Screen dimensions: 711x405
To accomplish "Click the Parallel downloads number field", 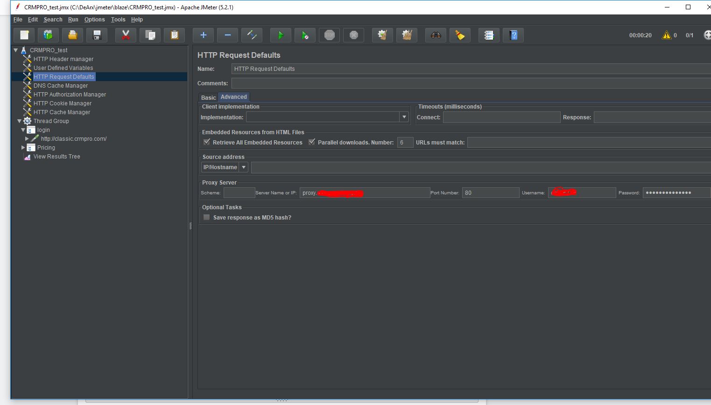I will tap(405, 142).
